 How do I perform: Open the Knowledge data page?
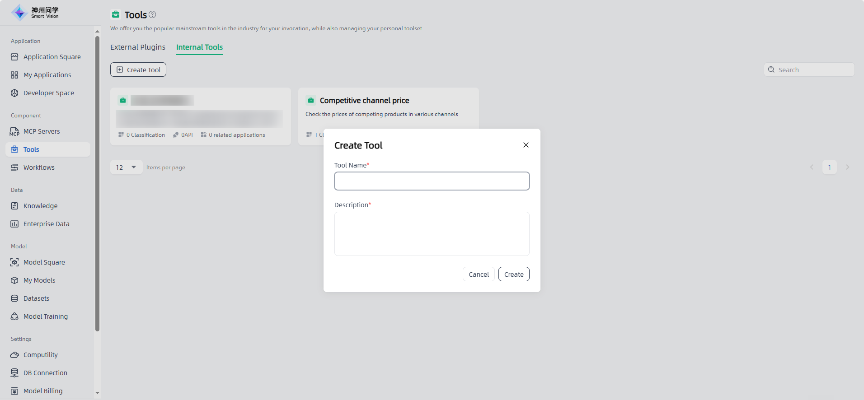[x=40, y=206]
